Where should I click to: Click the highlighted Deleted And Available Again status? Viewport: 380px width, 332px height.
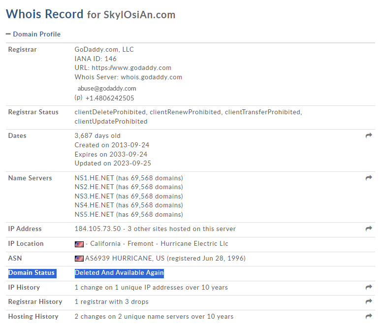click(x=119, y=273)
